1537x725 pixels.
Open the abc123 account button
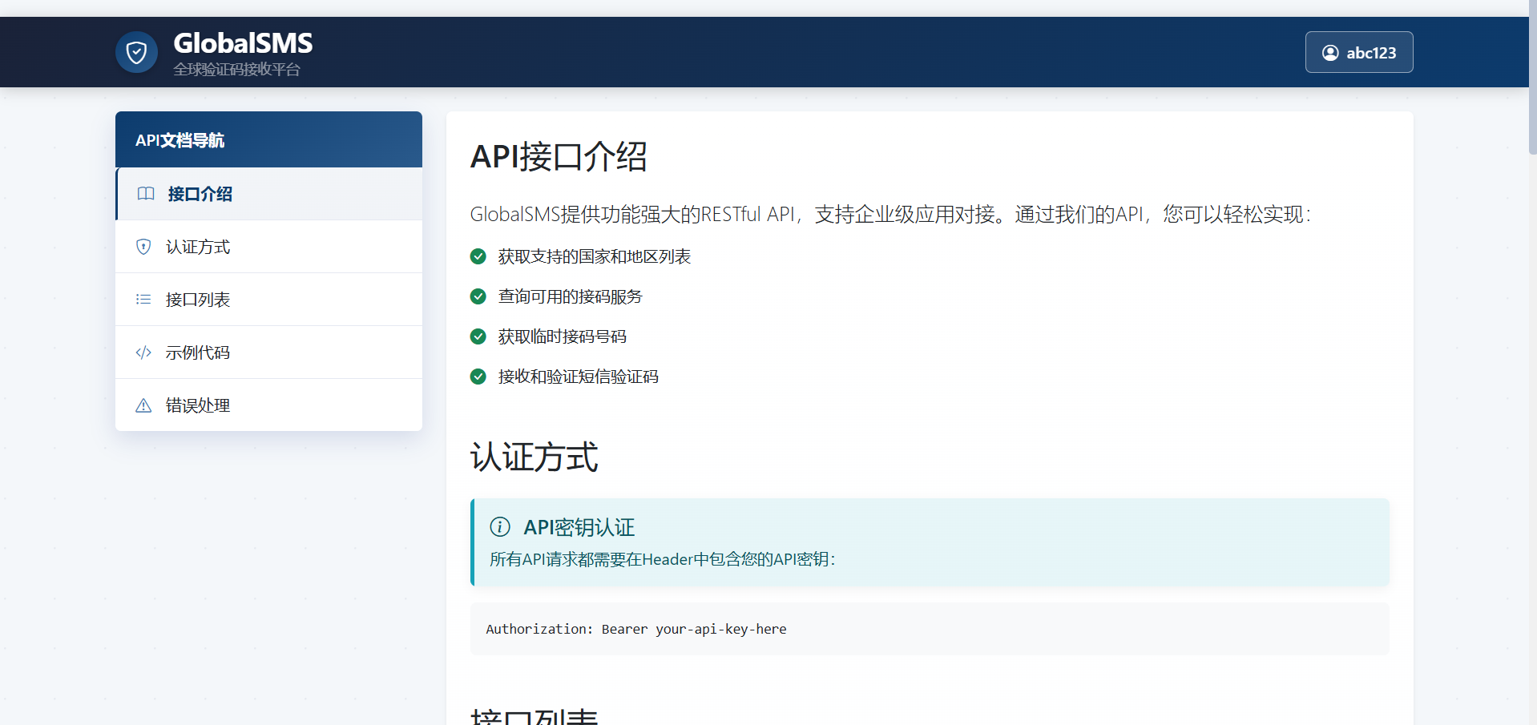coord(1359,52)
